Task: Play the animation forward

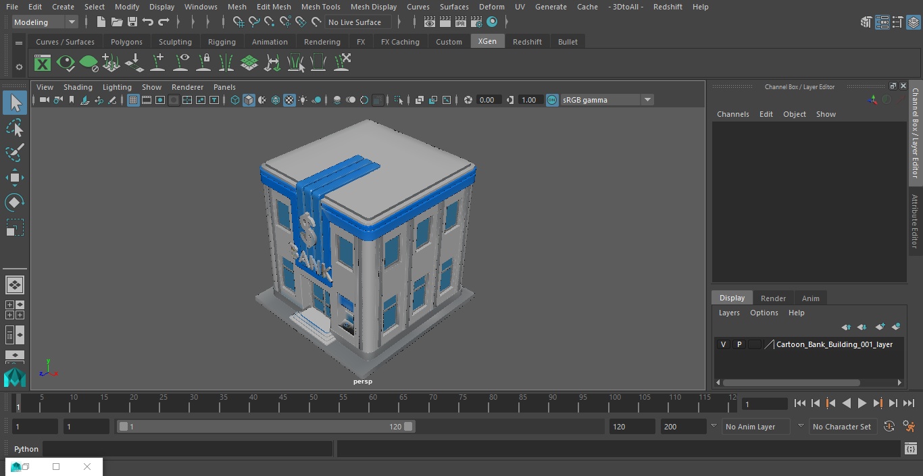Action: tap(862, 403)
